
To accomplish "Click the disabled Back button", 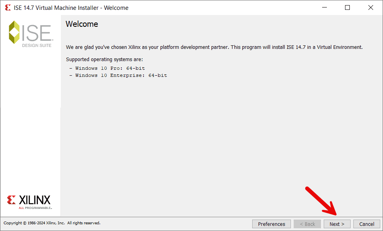I will coord(307,224).
